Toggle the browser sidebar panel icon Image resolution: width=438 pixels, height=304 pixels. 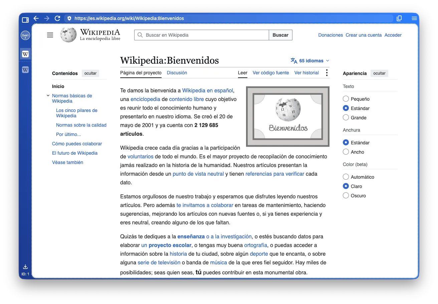pos(25,19)
